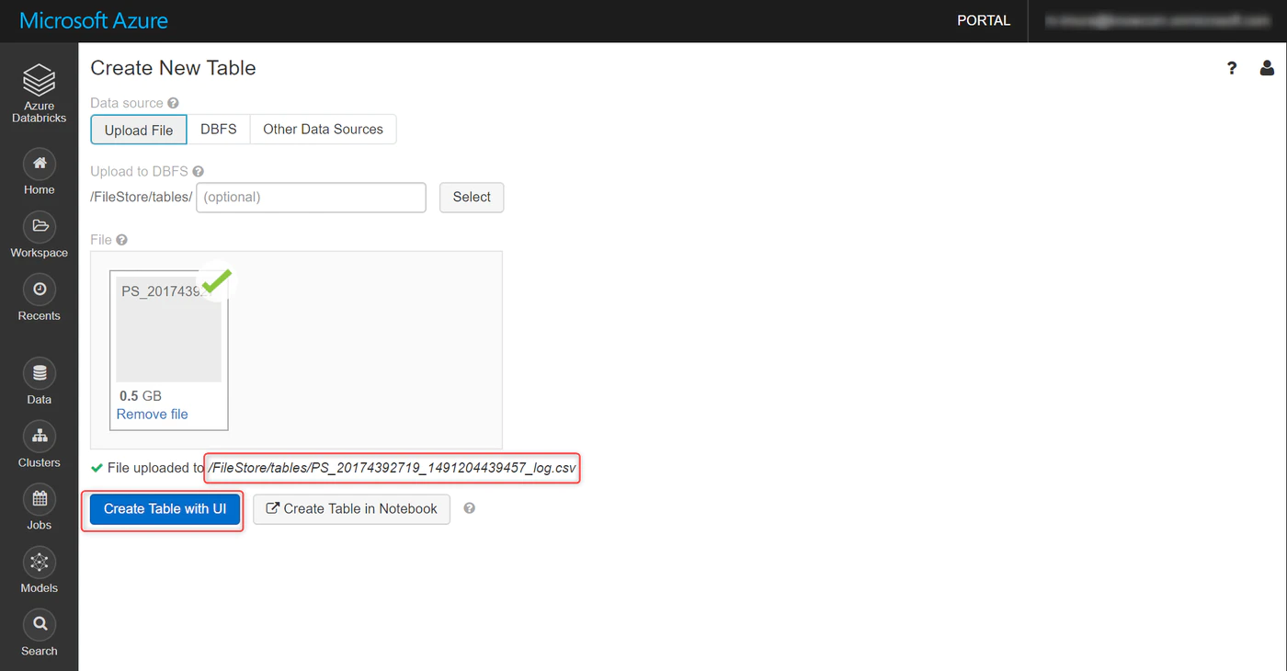Screen dimensions: 1287x671
Task: Click the Create New Table heading
Action: tap(173, 68)
